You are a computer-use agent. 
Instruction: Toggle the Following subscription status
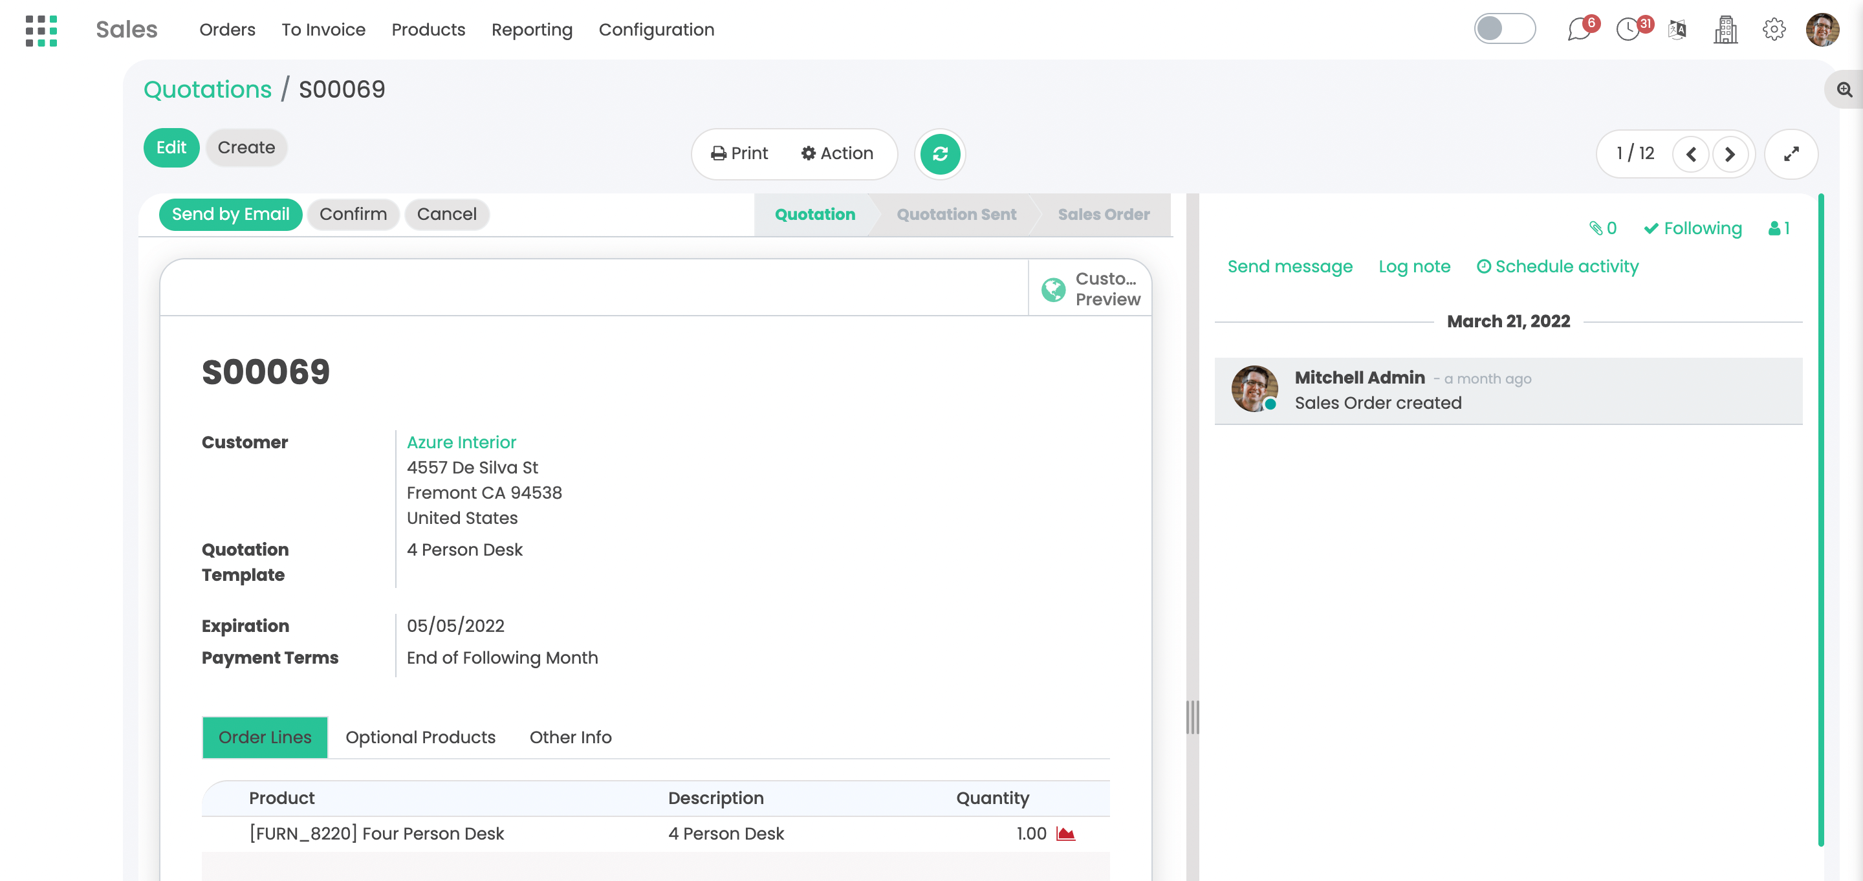(x=1692, y=228)
